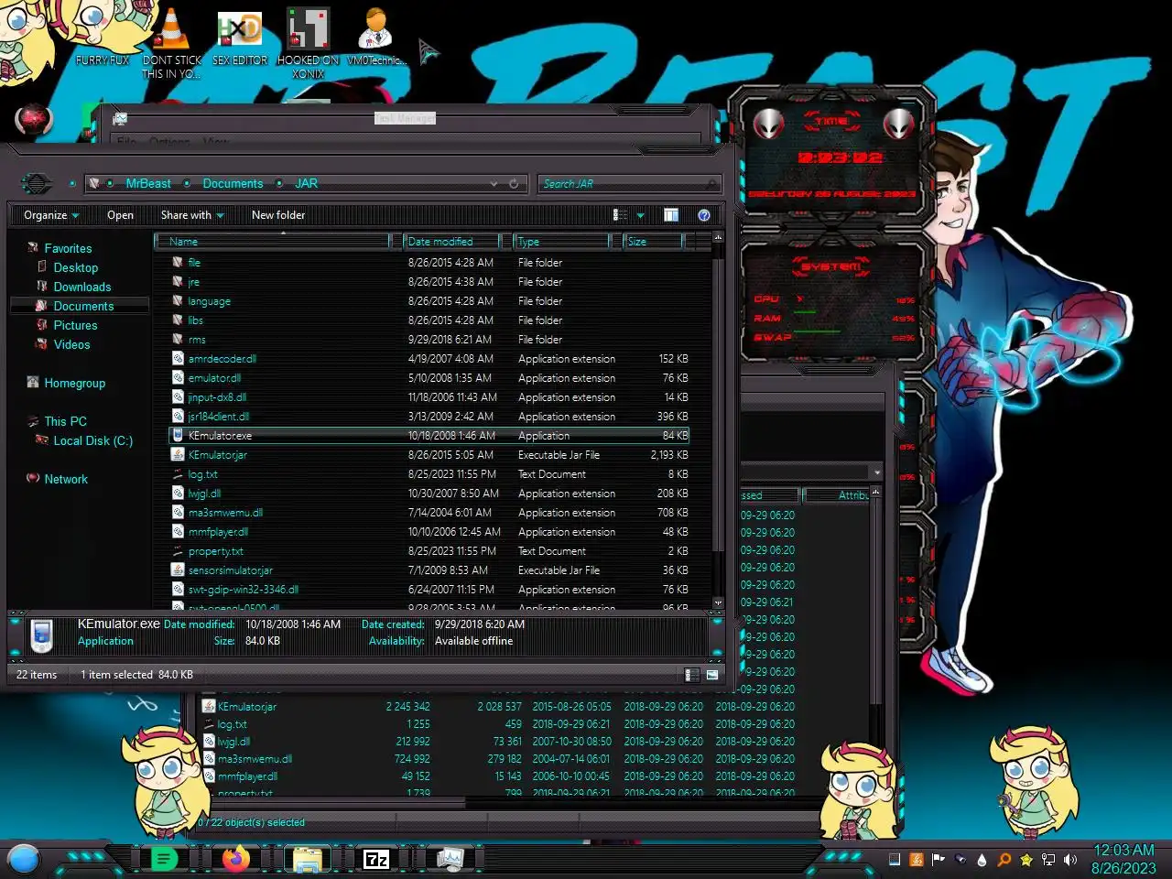Click the JAR breadcrumb segment

pyautogui.click(x=306, y=184)
